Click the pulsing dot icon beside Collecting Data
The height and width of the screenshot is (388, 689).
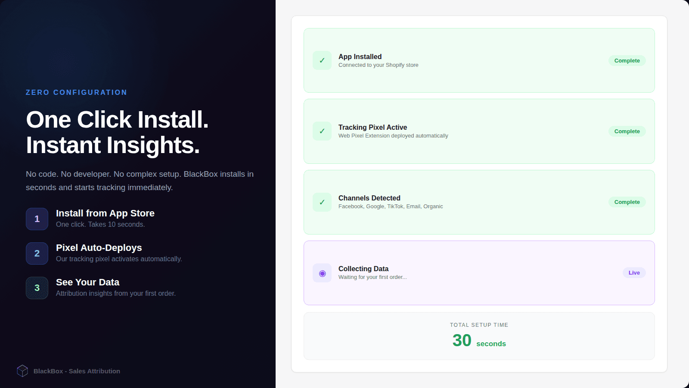click(x=322, y=272)
